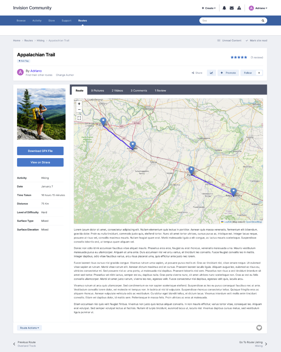Click the Piacenza map marker
The image size is (281, 352).
[x=103, y=121]
